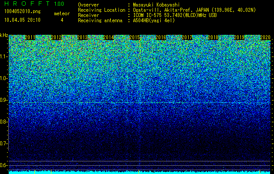Click the 'Ovserver' field label
This screenshot has width=274, height=174.
[x=88, y=5]
